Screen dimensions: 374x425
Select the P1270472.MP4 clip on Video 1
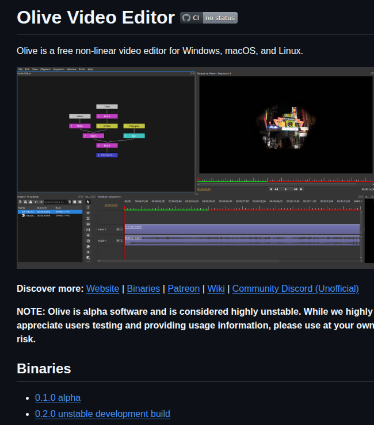(x=242, y=229)
